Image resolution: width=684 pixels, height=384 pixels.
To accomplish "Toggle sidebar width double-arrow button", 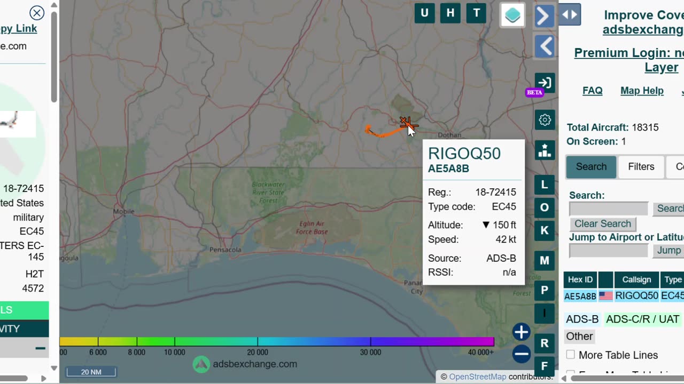I will pos(570,15).
